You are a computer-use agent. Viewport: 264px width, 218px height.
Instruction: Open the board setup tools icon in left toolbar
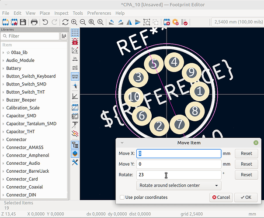(75, 162)
